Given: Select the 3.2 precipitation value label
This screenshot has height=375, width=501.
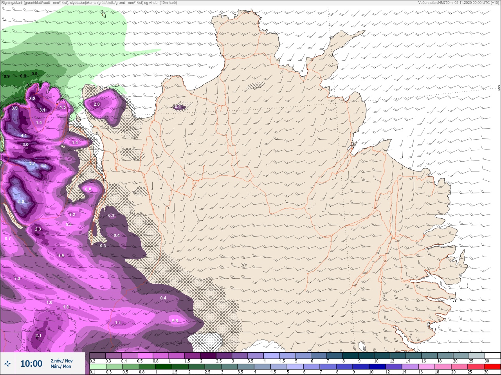Looking at the screenshot, I should pos(32,99).
